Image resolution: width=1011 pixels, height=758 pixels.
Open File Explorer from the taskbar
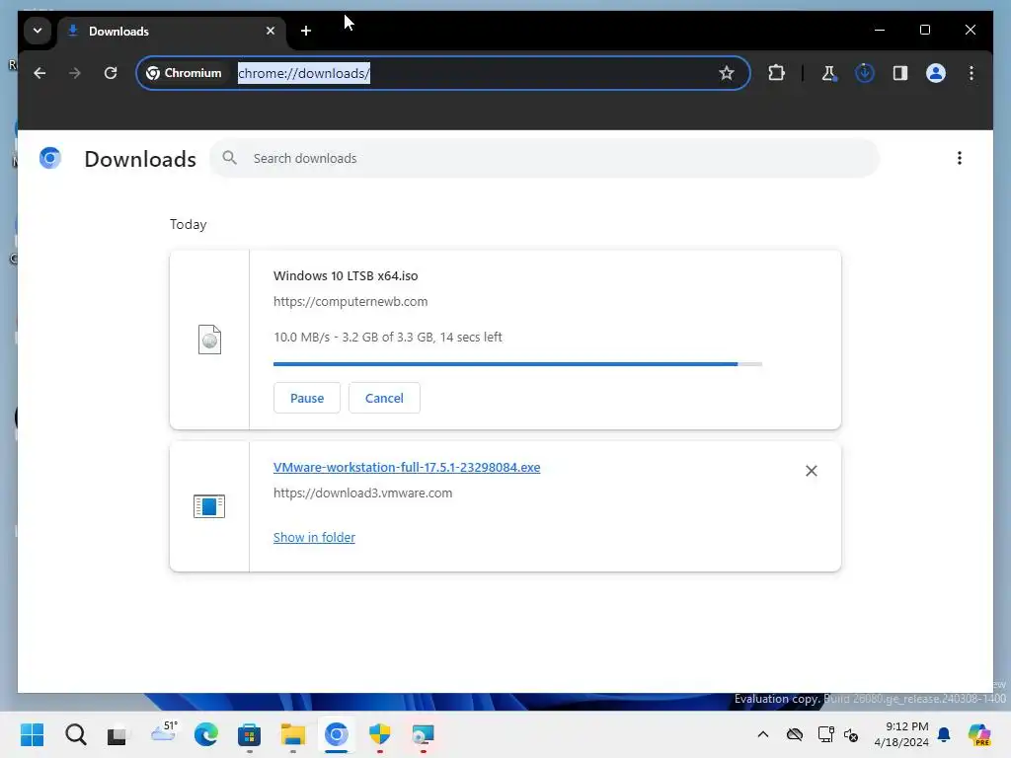click(292, 734)
